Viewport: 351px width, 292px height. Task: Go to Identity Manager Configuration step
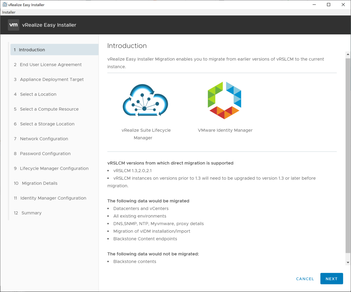53,198
